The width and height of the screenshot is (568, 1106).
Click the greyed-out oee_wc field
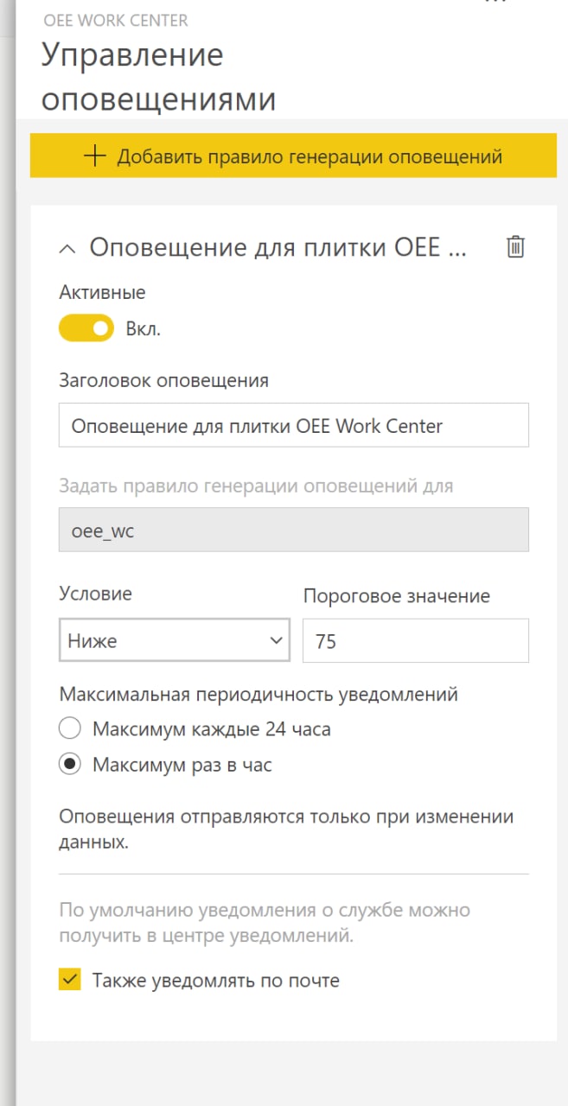pyautogui.click(x=294, y=530)
